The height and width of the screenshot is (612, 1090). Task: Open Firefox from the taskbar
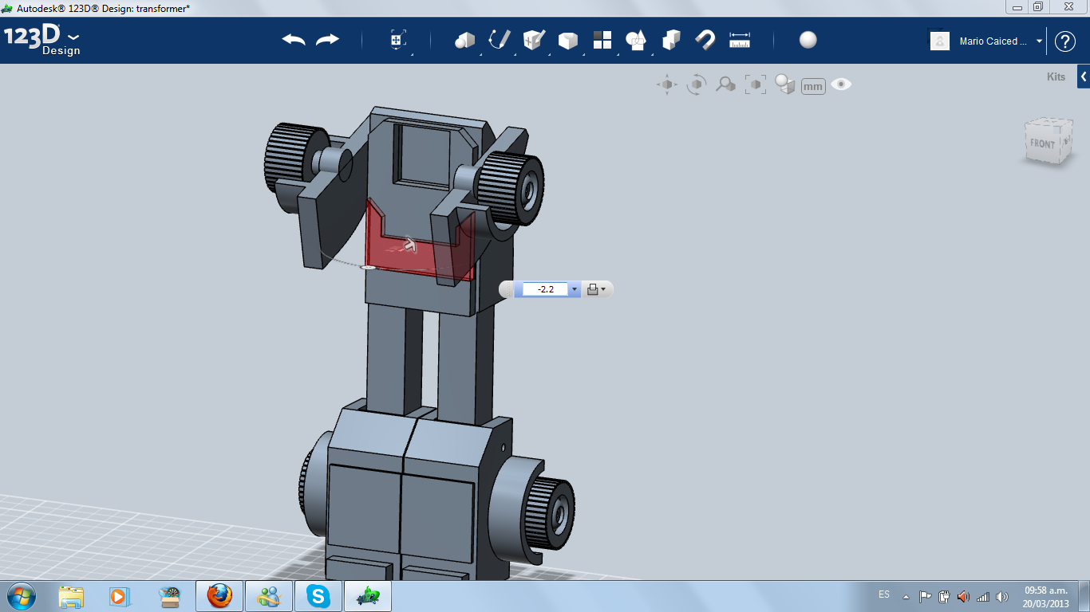click(x=219, y=596)
